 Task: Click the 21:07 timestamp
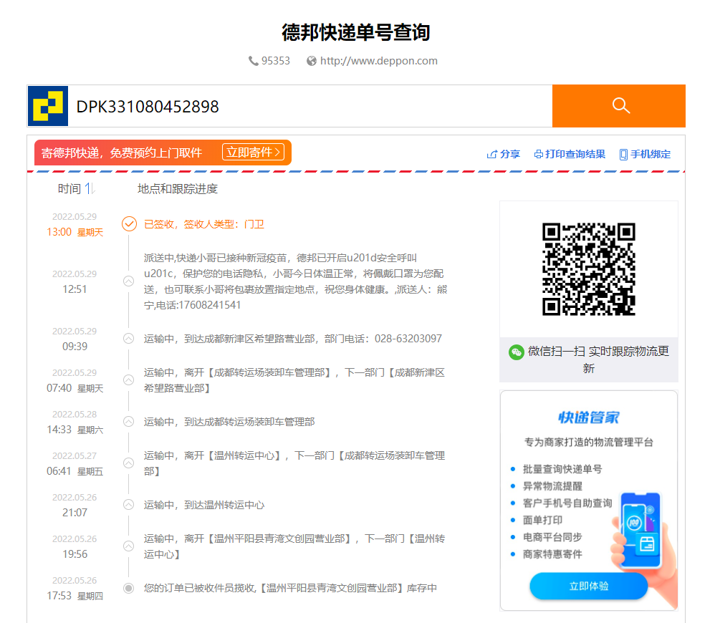coord(75,513)
